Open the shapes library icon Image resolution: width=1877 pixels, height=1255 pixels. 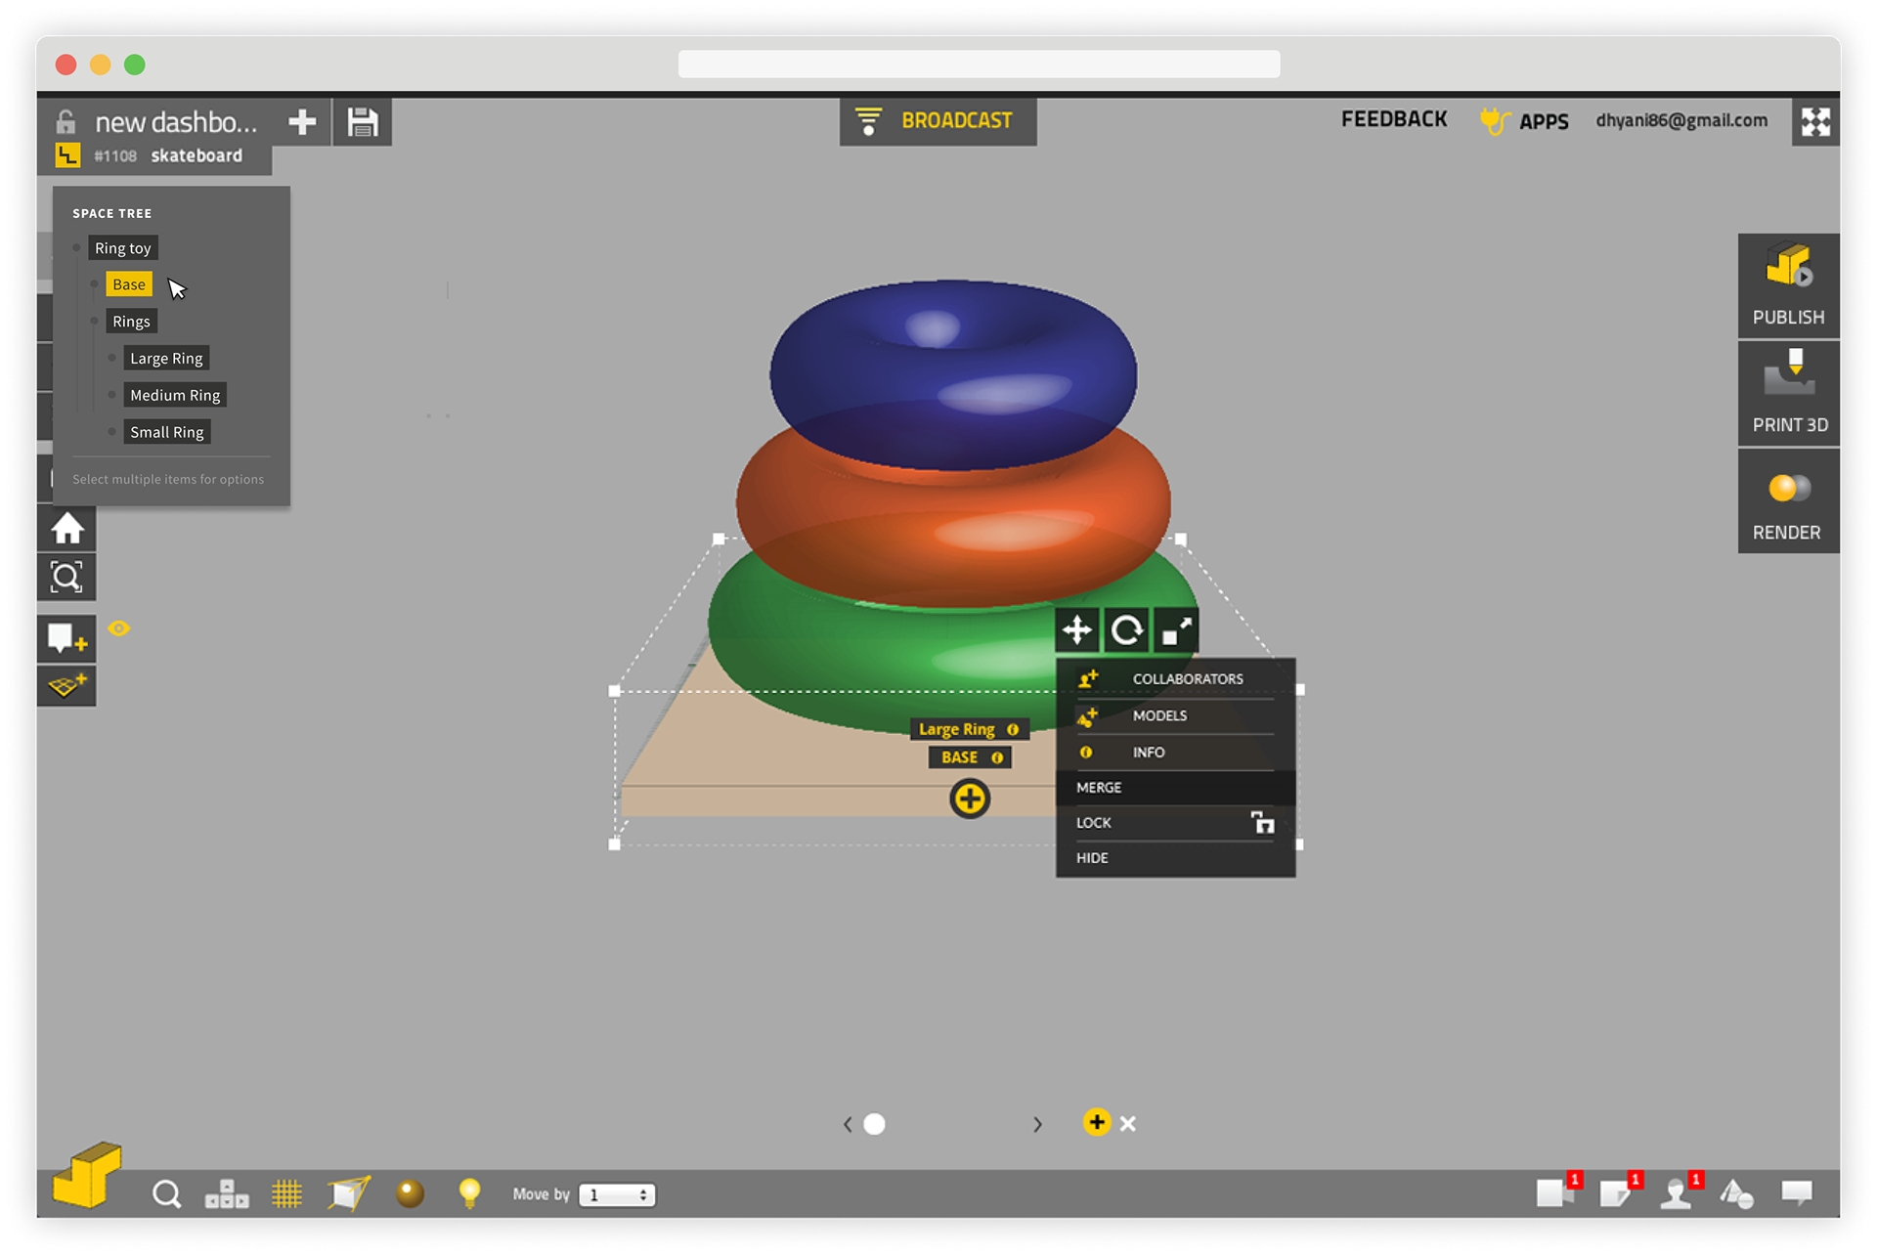point(1737,1193)
